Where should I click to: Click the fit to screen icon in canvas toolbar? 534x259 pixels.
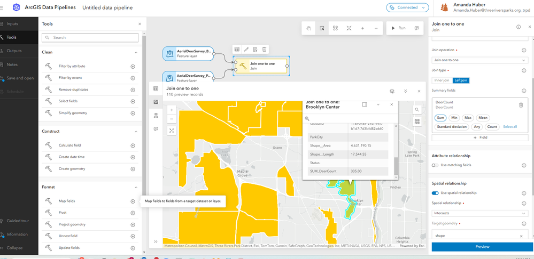349,28
